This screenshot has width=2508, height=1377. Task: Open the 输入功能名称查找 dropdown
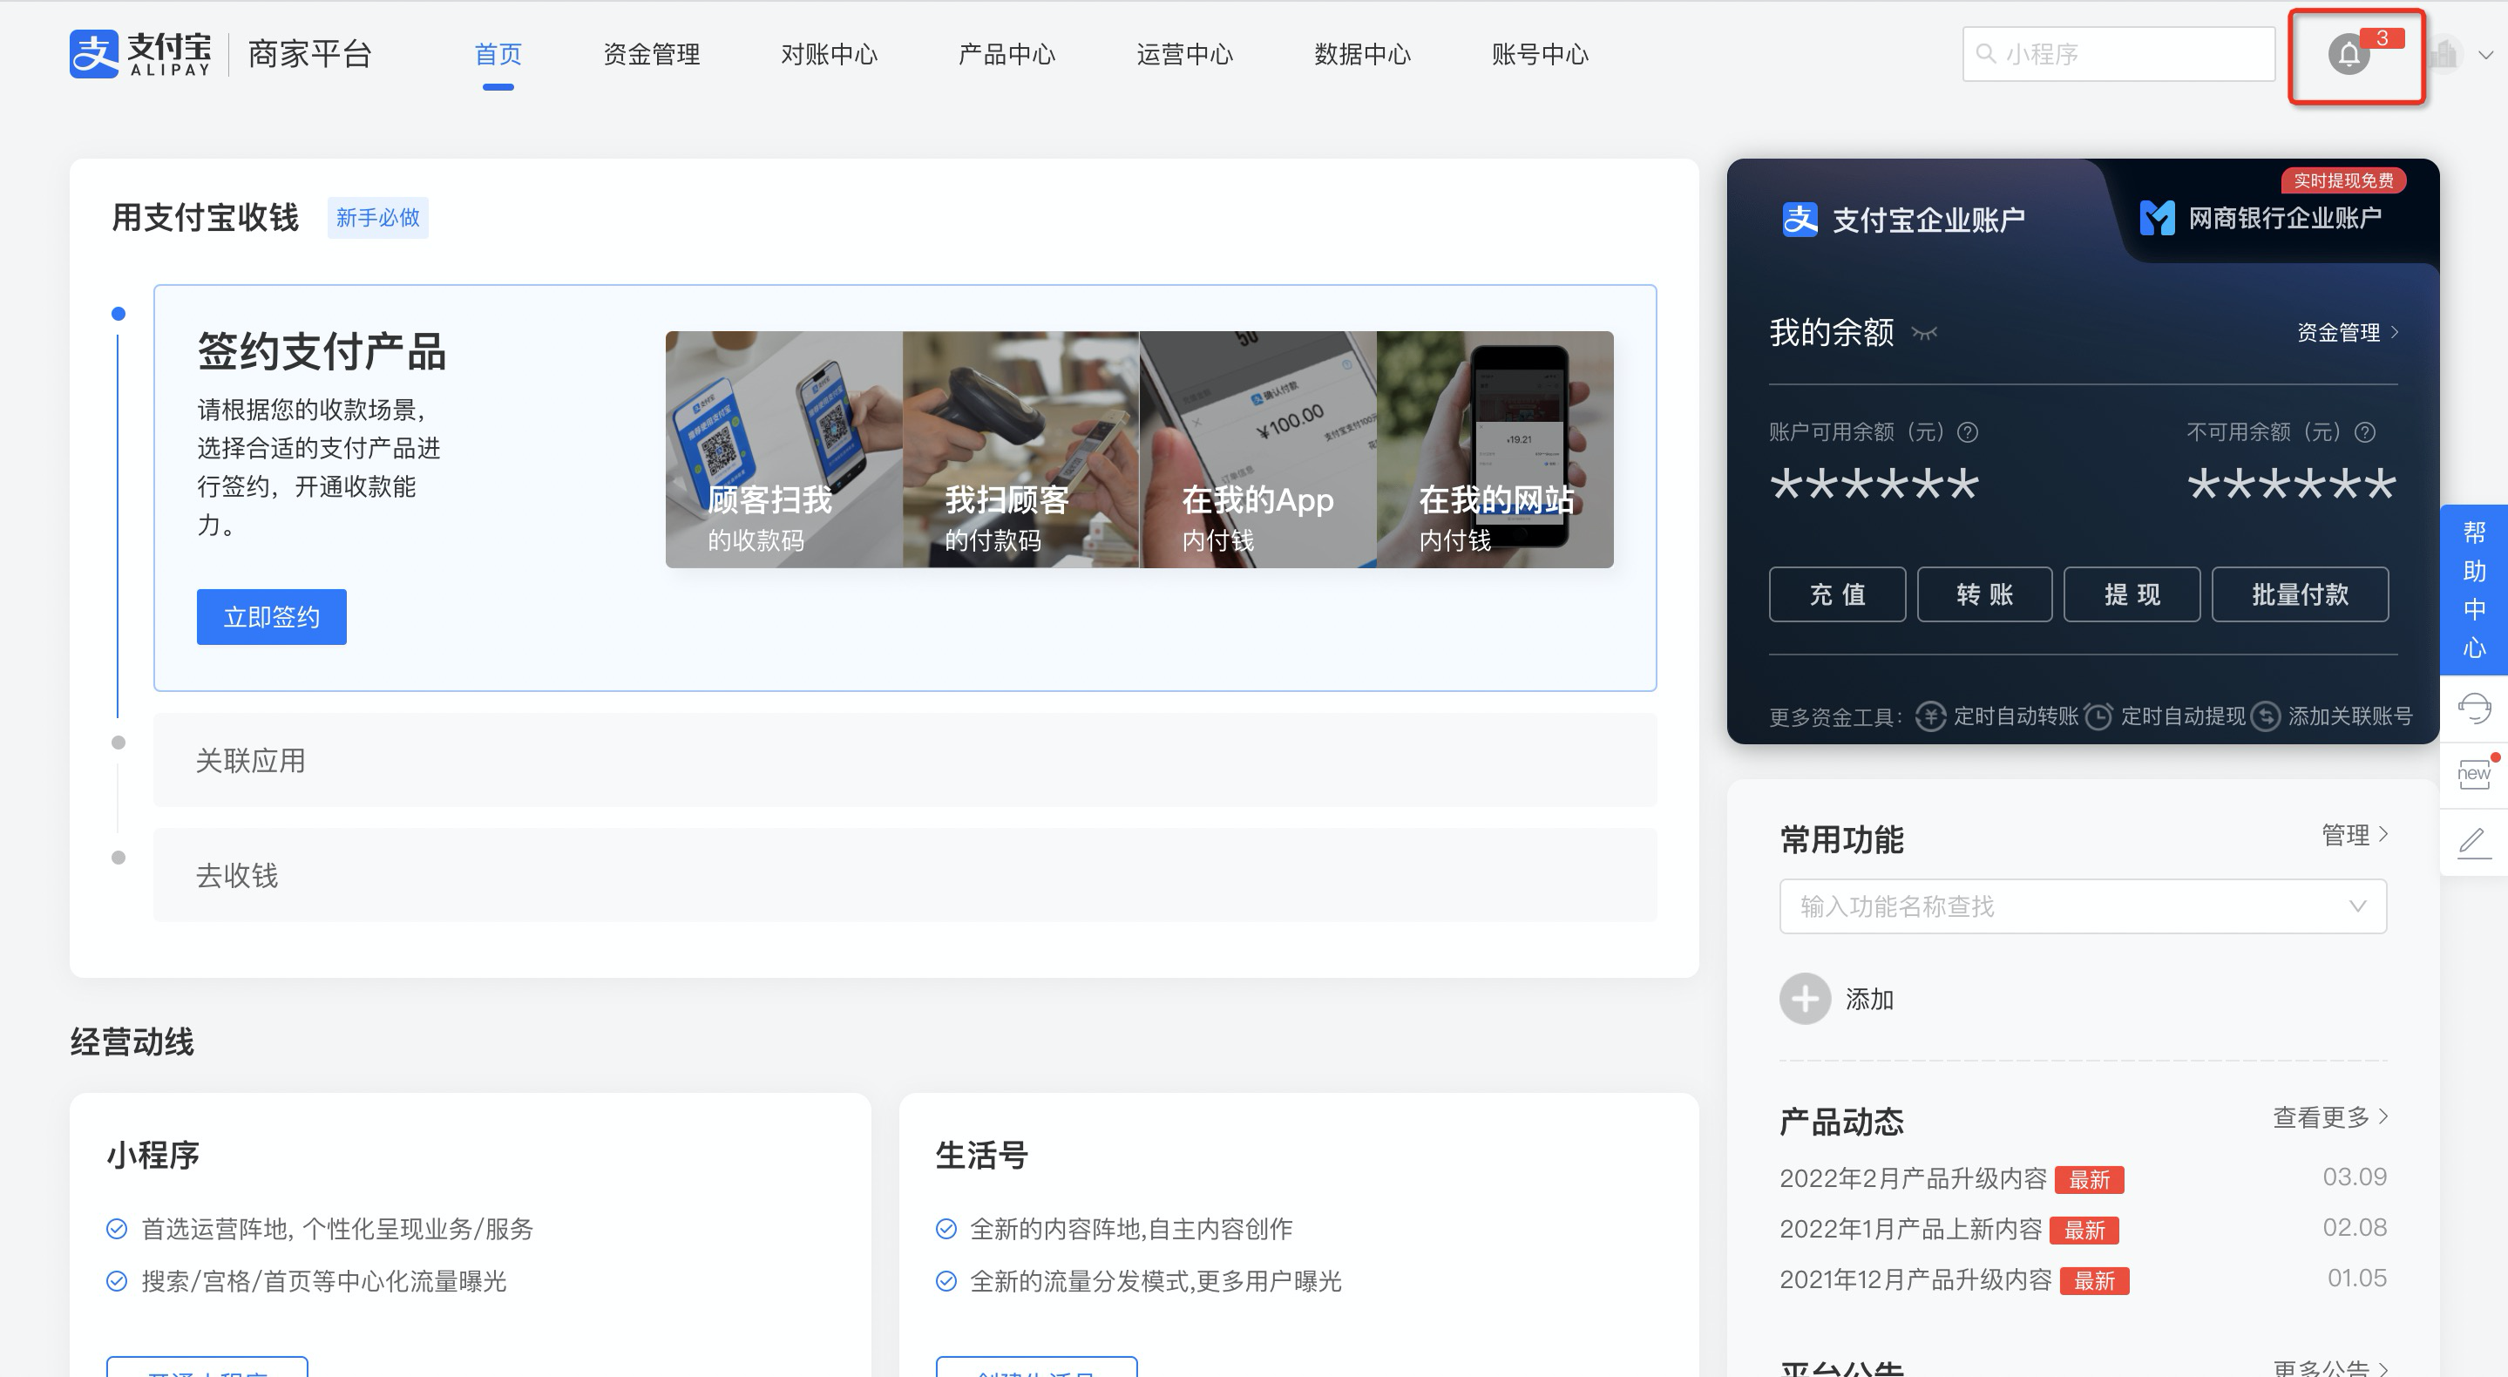pos(2083,906)
